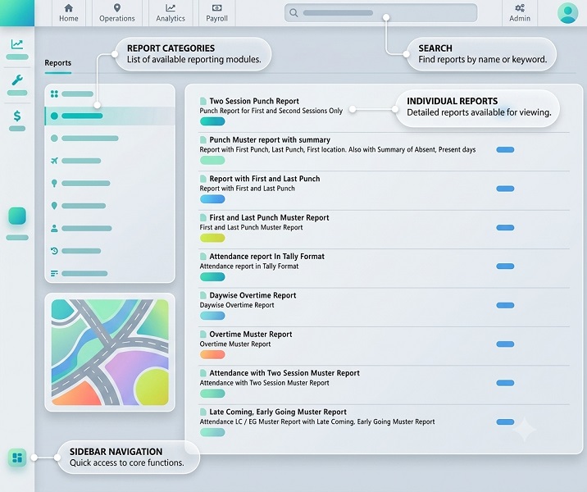Open 'Attendance with Two Session Muster Report' title
The width and height of the screenshot is (587, 492).
pos(284,373)
